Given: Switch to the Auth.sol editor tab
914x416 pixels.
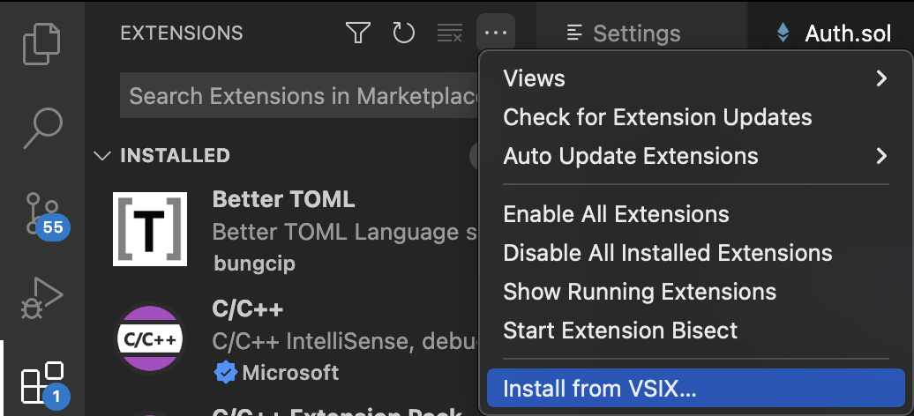Looking at the screenshot, I should click(x=834, y=33).
